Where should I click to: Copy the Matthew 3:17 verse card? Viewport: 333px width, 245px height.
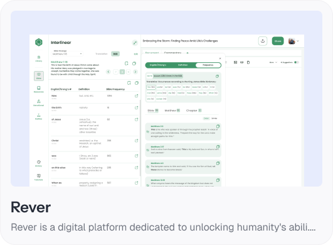coord(218,147)
